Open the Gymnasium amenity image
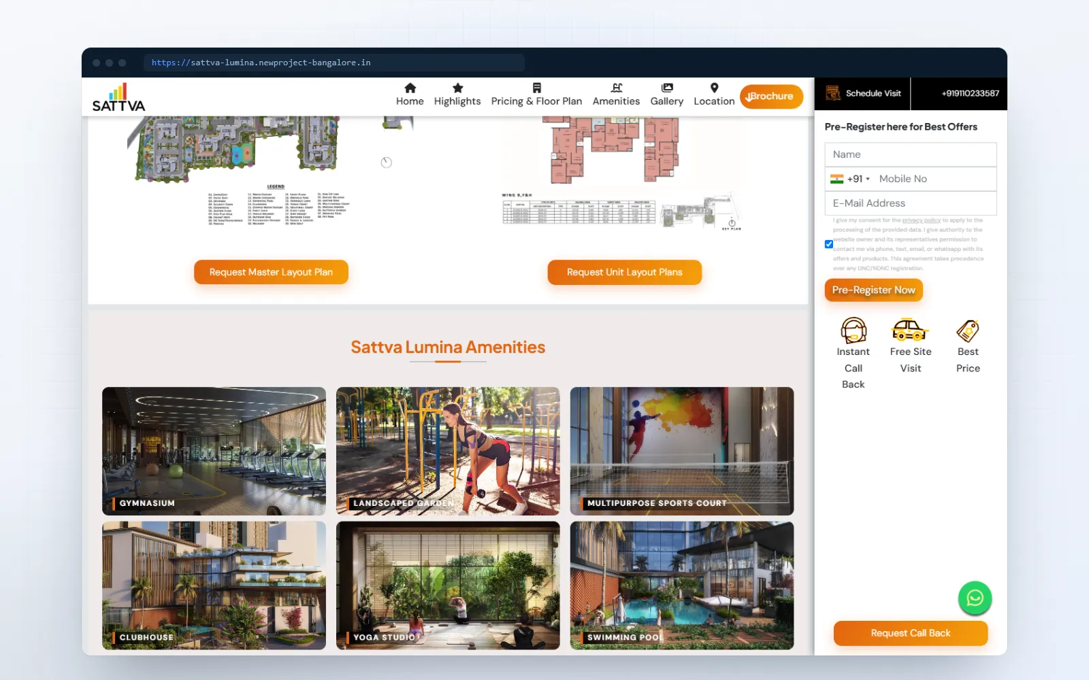 [x=214, y=451]
